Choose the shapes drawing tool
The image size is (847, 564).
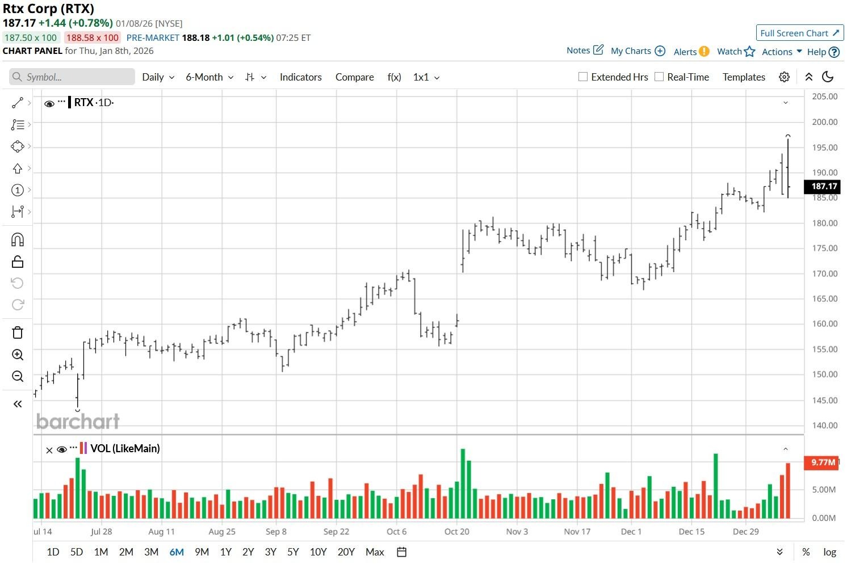(x=18, y=146)
